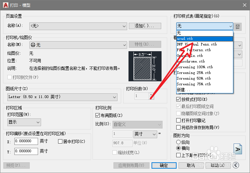Choose Screening 25%.ctb style
The height and width of the screenshot is (173, 250).
(x=205, y=73)
